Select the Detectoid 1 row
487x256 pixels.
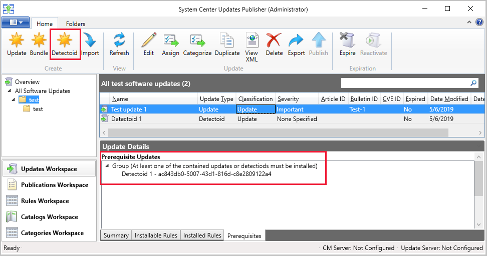(292, 118)
